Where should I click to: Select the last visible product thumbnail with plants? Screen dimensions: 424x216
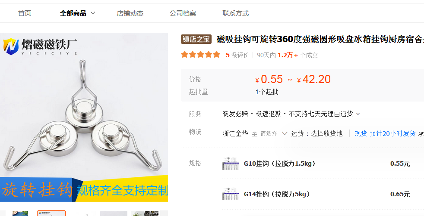(x=145, y=213)
